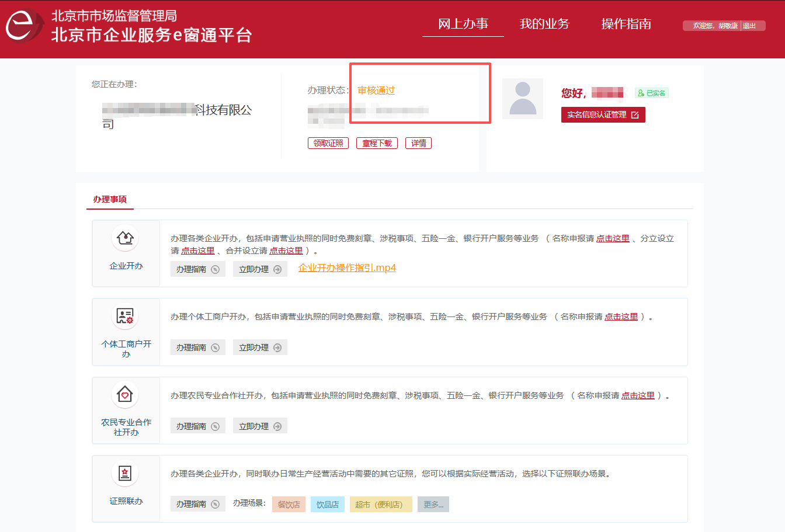
Task: Open 实名信息认证管理 button
Action: [x=603, y=114]
